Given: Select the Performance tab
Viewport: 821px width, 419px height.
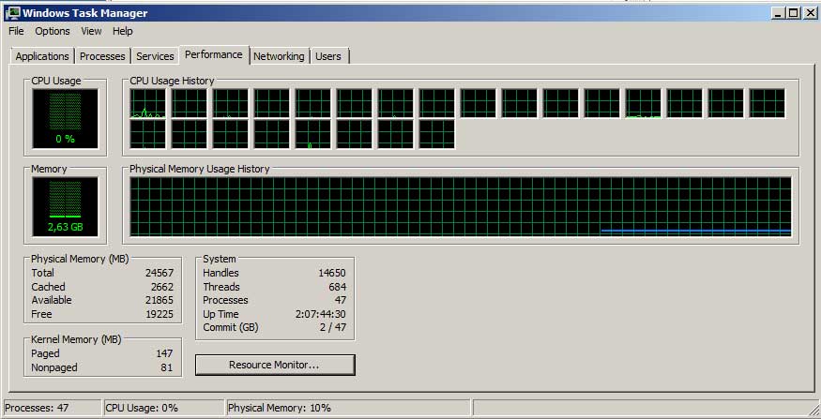Looking at the screenshot, I should tap(214, 54).
